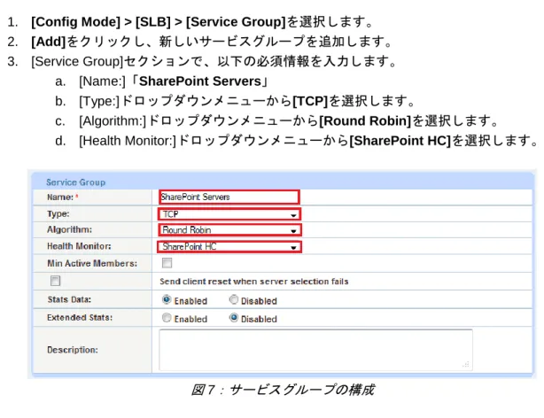The height and width of the screenshot is (418, 544).
Task: Click the 'Stats Data:' label
Action: coord(69,299)
